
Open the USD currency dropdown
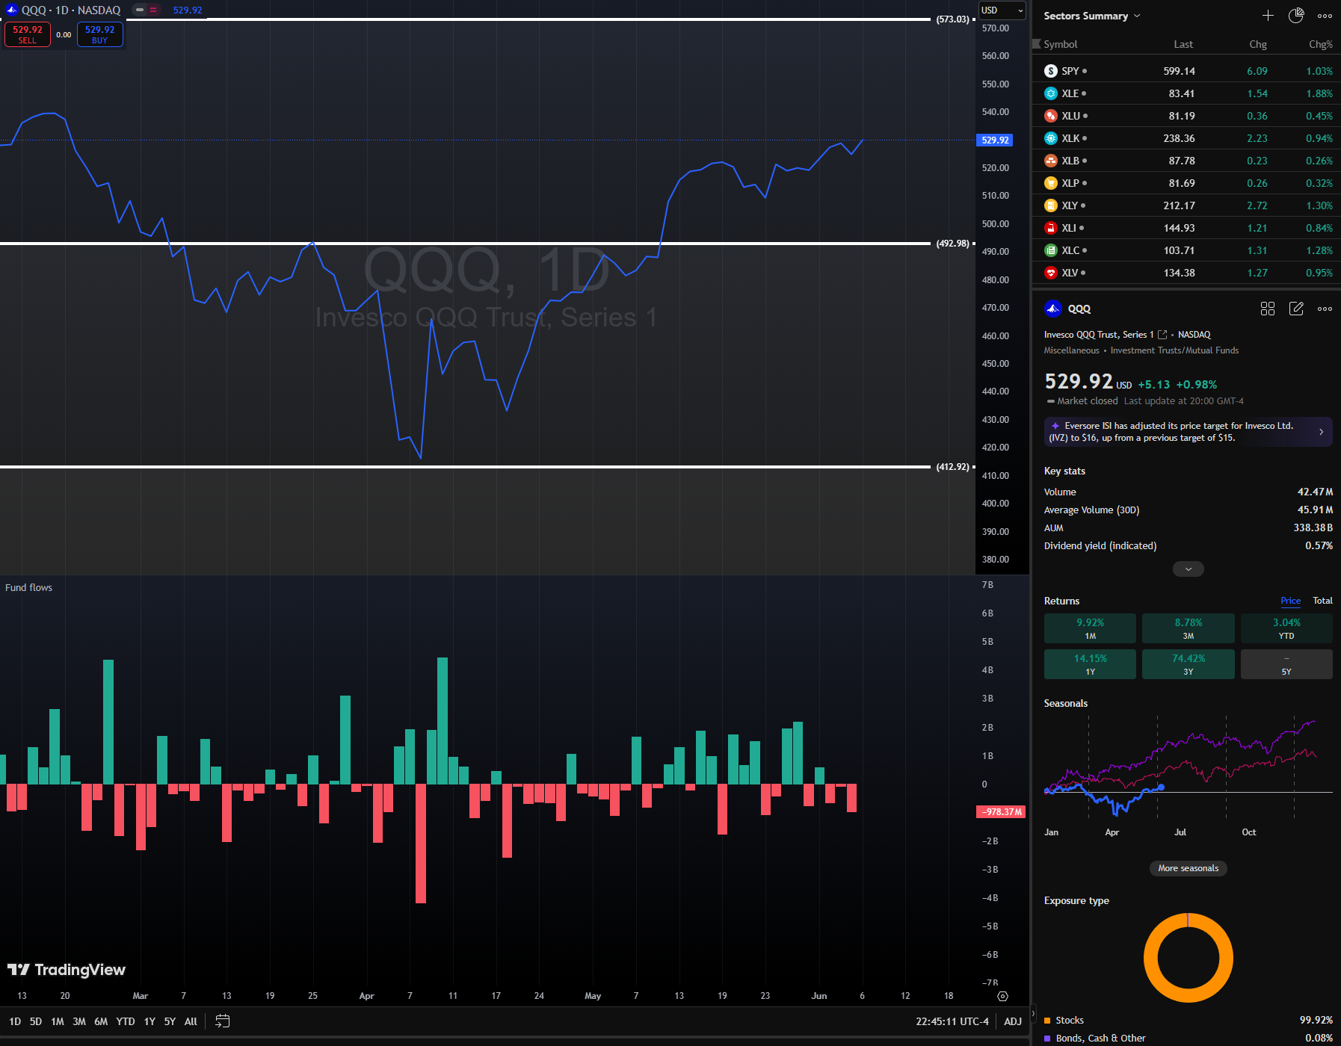(1002, 10)
